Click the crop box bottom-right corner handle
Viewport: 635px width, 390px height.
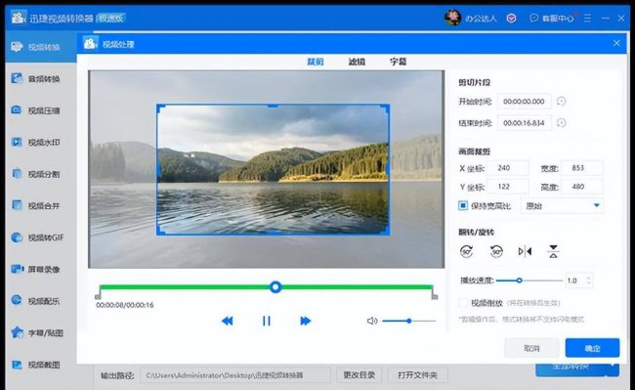(x=385, y=231)
